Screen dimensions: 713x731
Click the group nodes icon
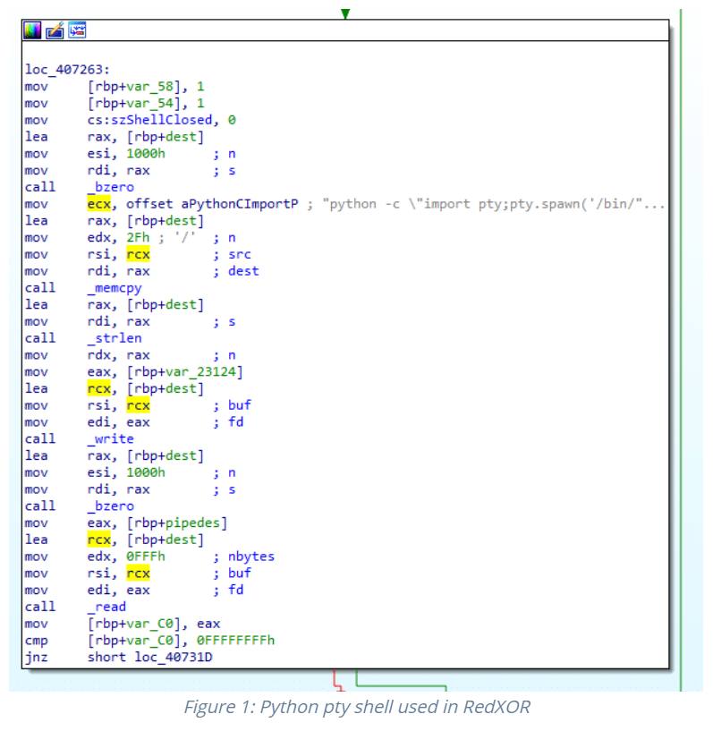point(77,30)
